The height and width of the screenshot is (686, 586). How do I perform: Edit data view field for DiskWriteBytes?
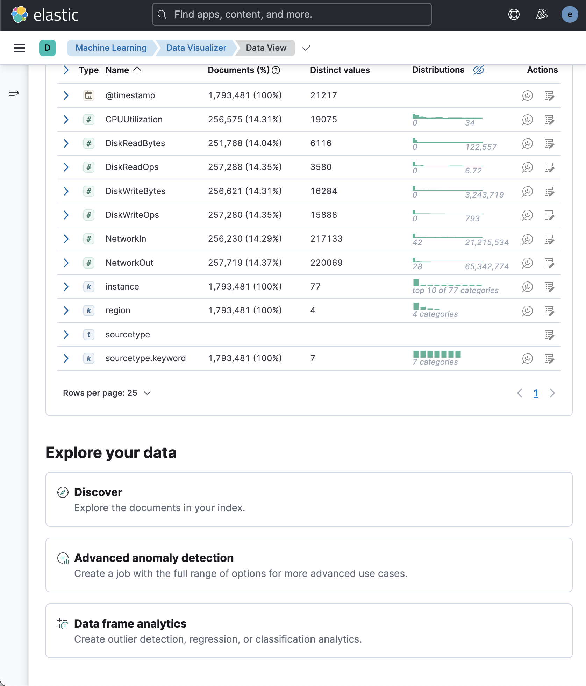(549, 191)
